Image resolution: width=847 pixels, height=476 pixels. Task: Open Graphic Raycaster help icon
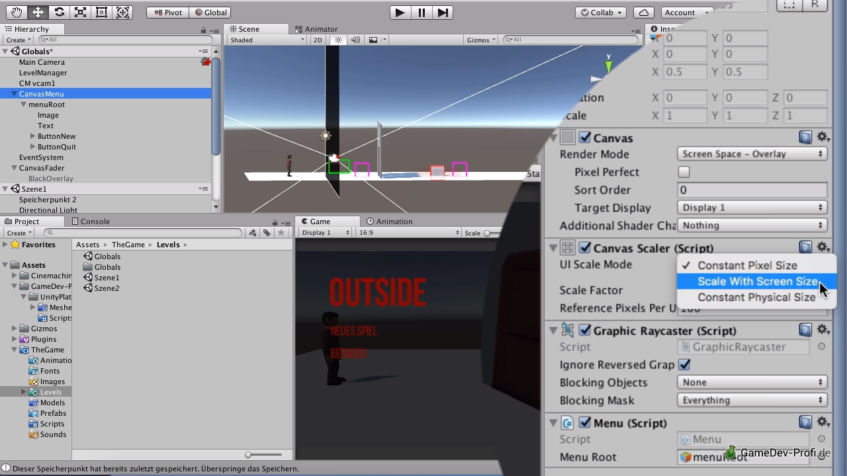point(805,330)
